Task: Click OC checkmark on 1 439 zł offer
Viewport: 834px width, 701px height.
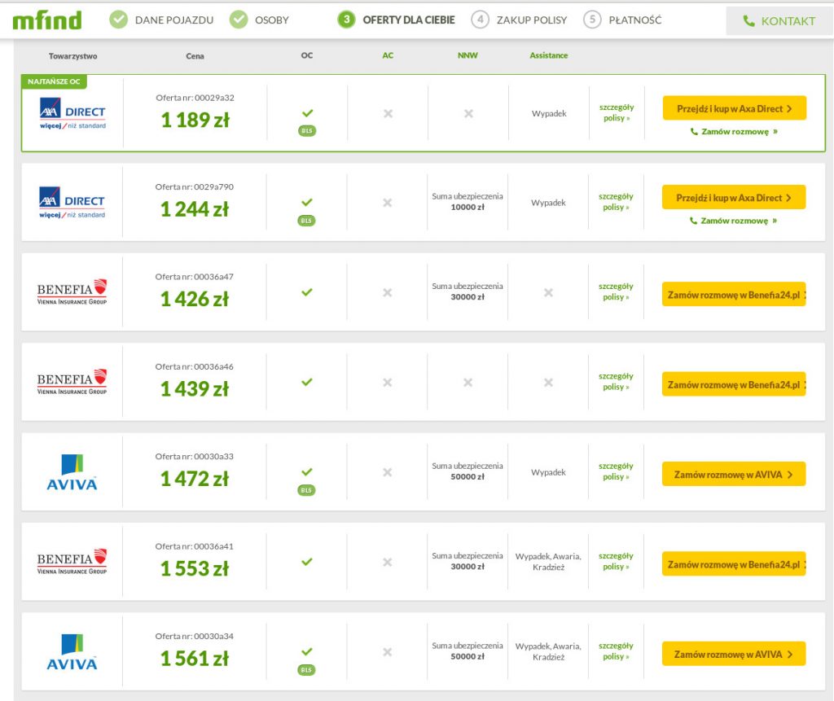Action: point(307,382)
